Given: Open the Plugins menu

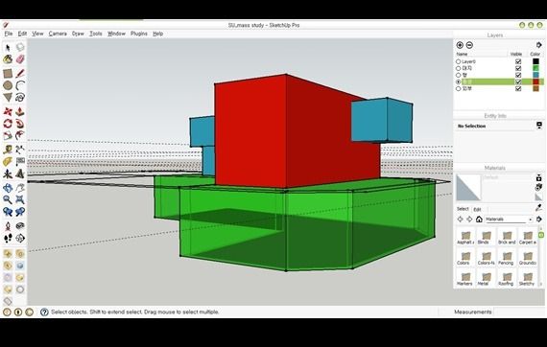Looking at the screenshot, I should click(x=139, y=34).
